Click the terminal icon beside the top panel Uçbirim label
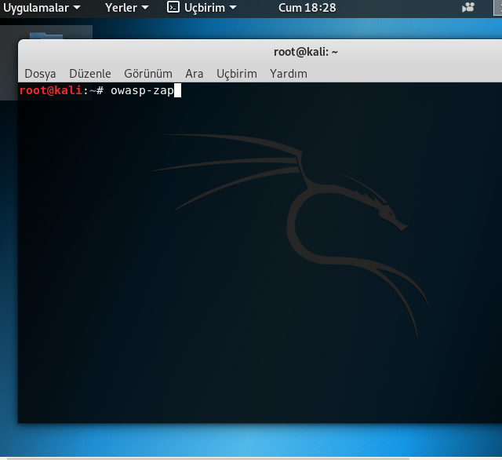The image size is (502, 460). point(173,7)
